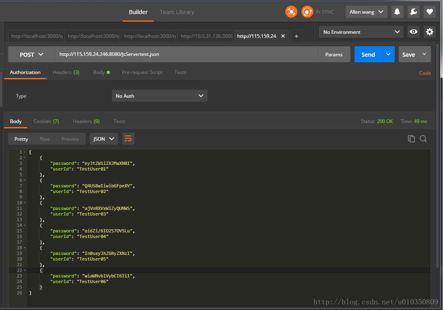The image size is (443, 310).
Task: Select the Preview view mode
Action: tap(70, 139)
